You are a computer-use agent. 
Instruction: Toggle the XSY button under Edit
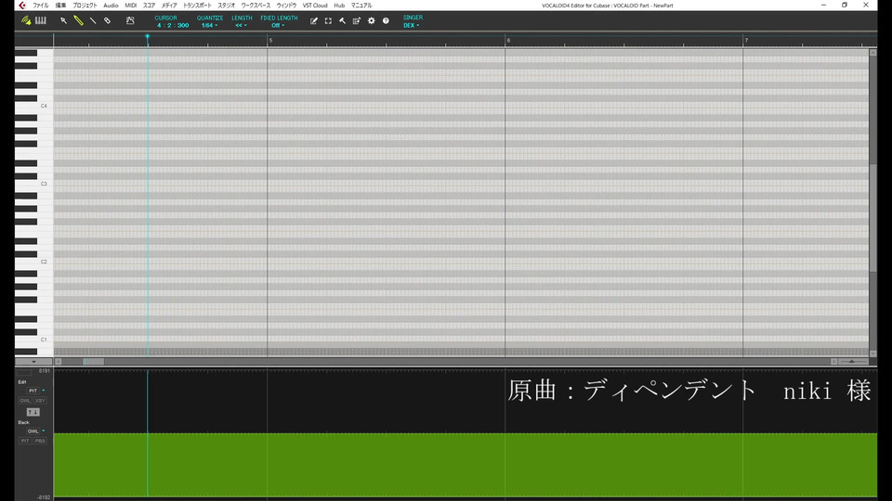pyautogui.click(x=40, y=401)
